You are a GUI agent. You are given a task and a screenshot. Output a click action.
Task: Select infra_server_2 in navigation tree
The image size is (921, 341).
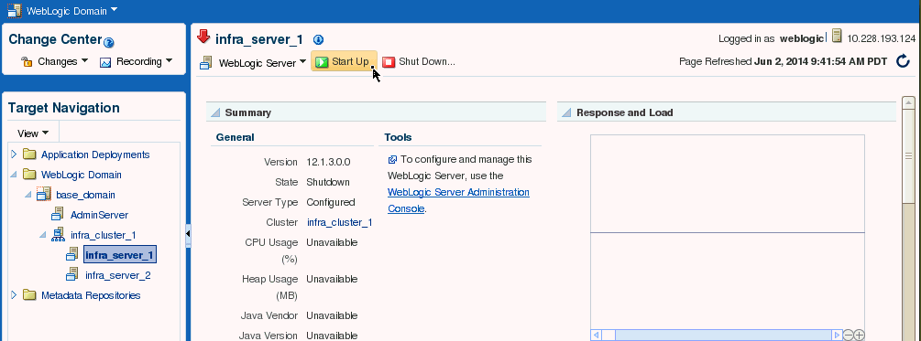pos(119,275)
